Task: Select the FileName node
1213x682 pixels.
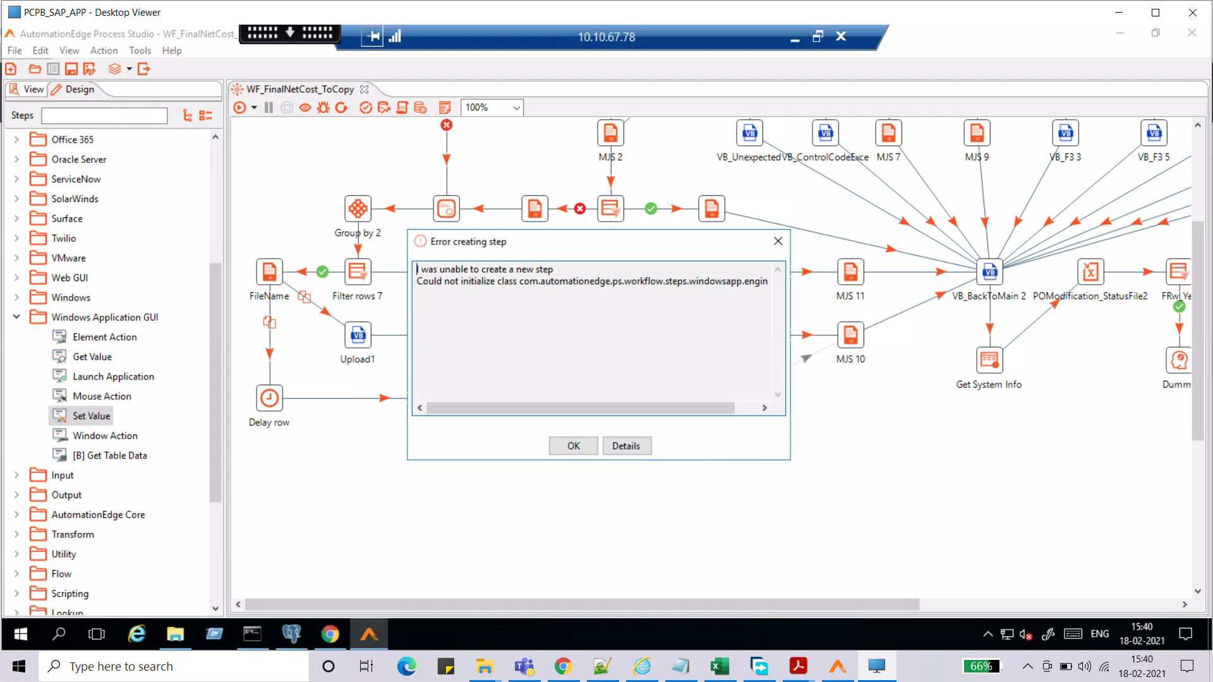Action: coord(269,272)
